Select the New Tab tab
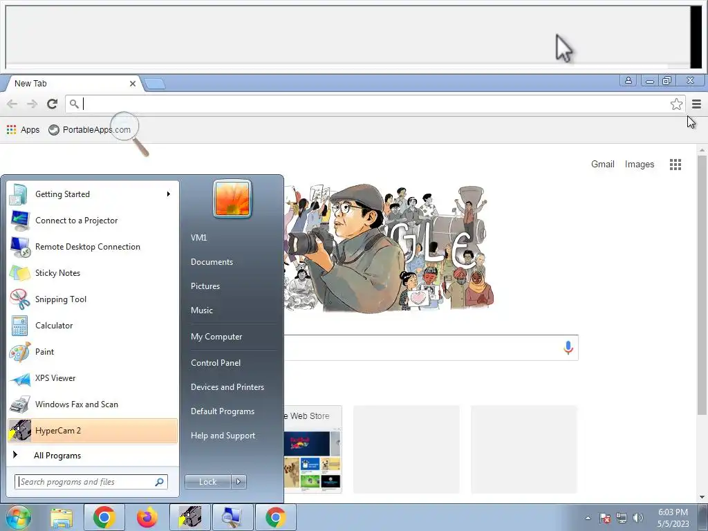The width and height of the screenshot is (708, 531). [x=72, y=84]
